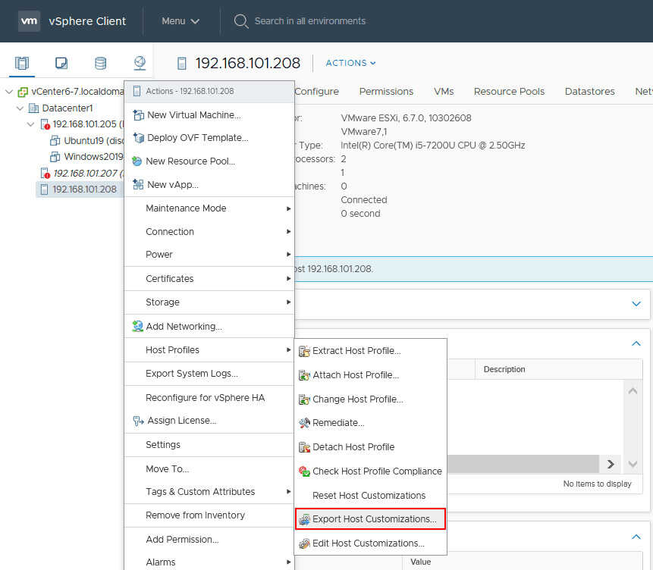Open the ACTIONS dropdown

(350, 63)
